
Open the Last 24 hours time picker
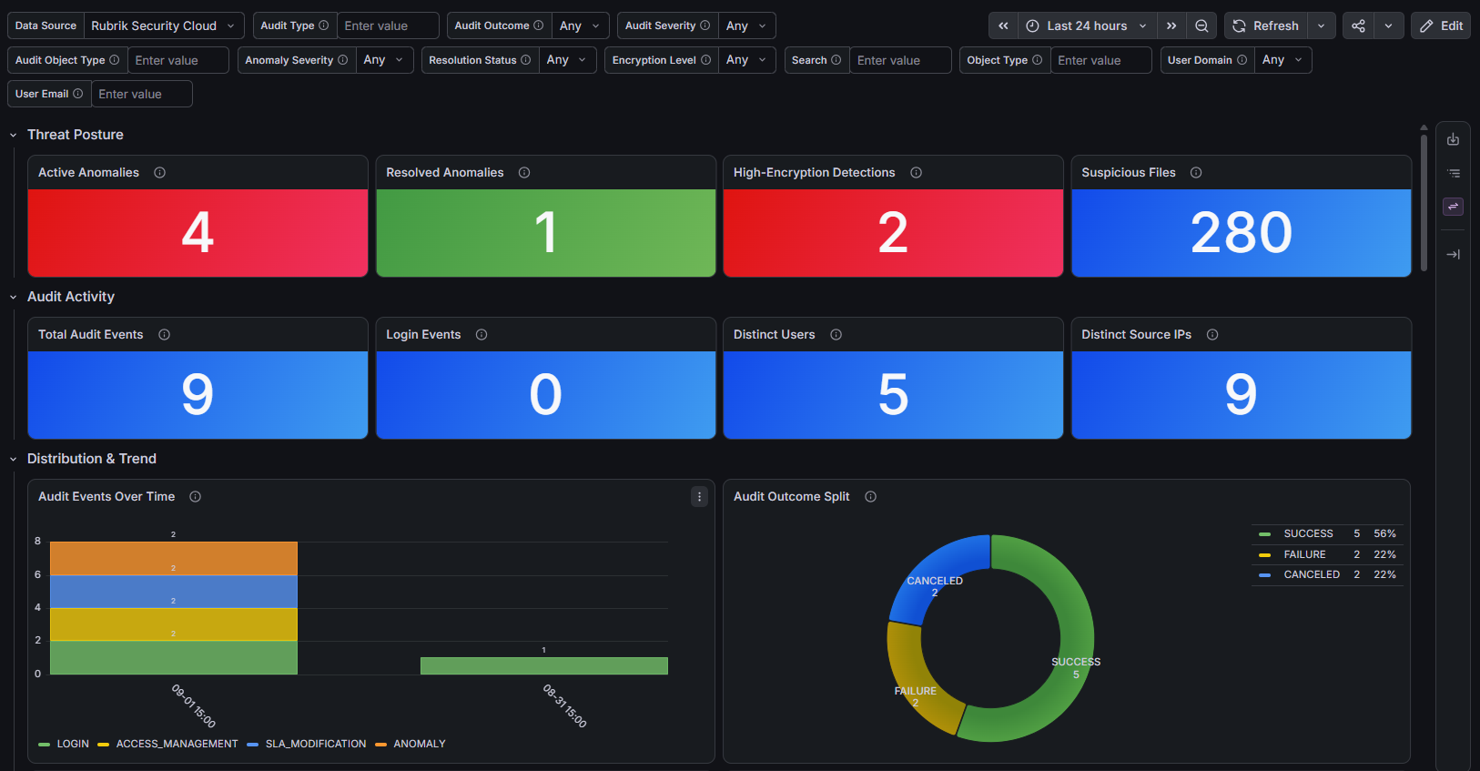[x=1088, y=25]
